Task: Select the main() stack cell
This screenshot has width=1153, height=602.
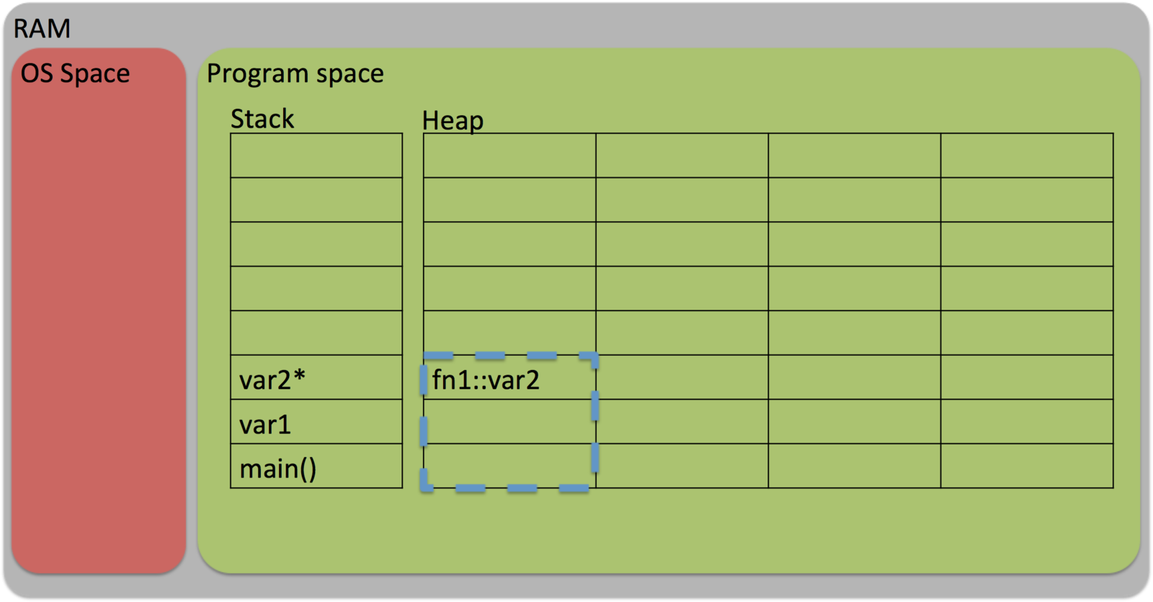Action: (316, 467)
